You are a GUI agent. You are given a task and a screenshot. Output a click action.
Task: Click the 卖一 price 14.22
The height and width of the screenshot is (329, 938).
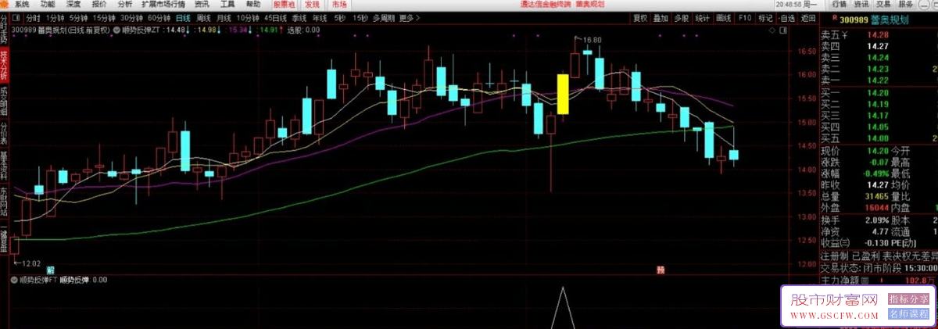878,80
